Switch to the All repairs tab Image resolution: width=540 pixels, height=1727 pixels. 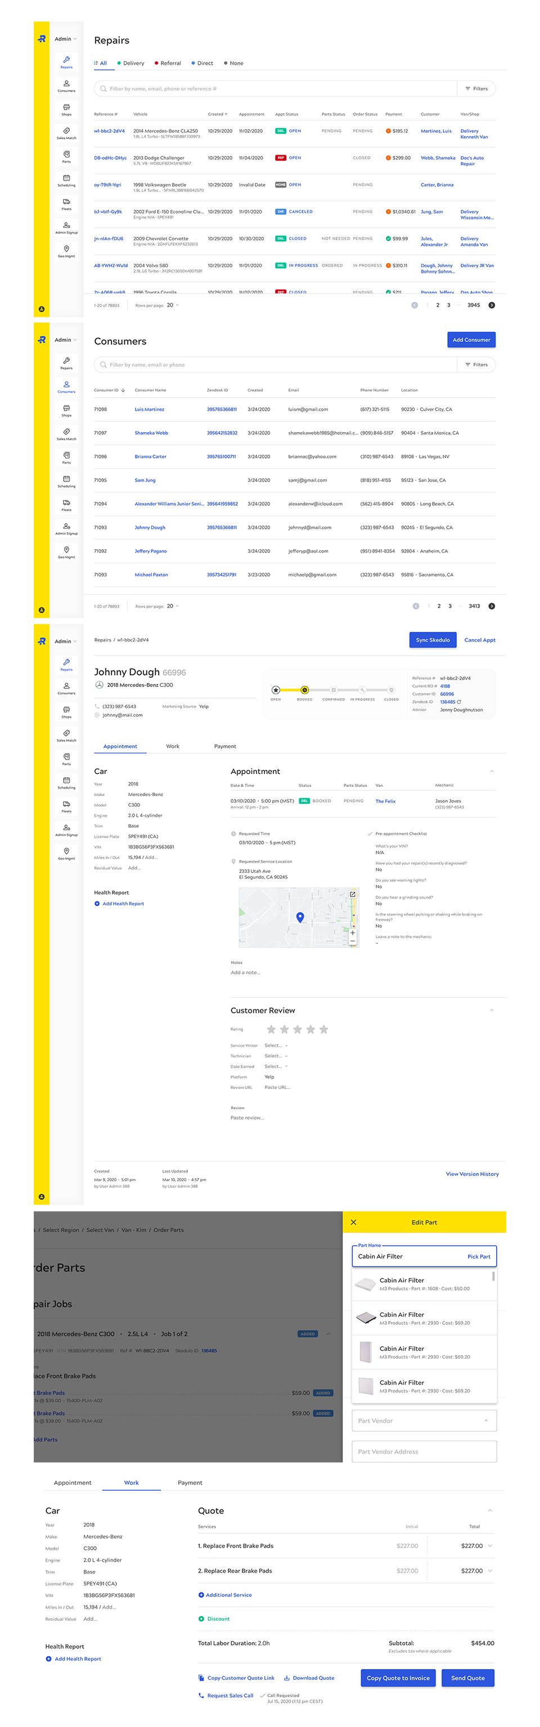click(x=101, y=64)
